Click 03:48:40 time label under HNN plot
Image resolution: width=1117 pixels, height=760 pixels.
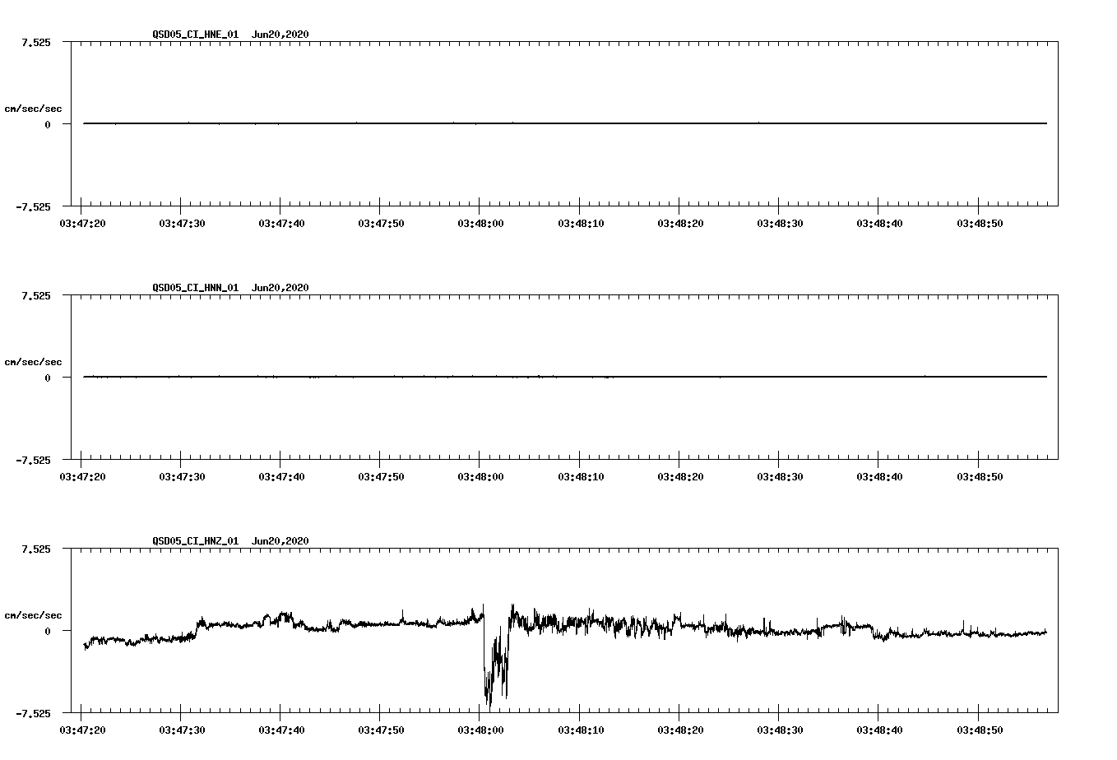point(879,476)
